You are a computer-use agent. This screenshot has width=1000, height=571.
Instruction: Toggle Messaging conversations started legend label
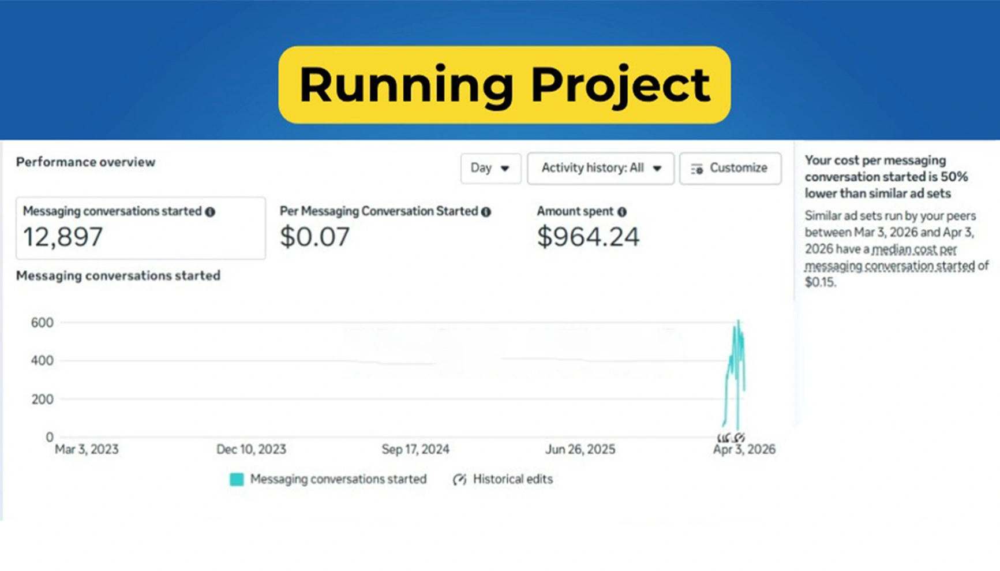tap(338, 479)
